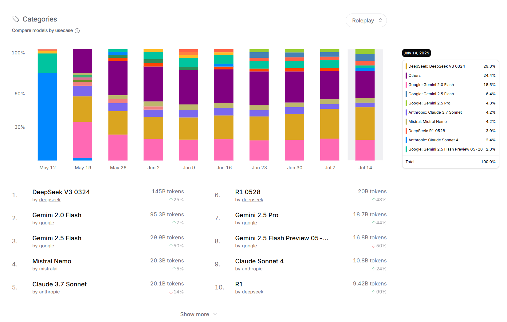Select the Jun 30 chart bar
Viewport: 507px width, 322px height.
coord(294,105)
